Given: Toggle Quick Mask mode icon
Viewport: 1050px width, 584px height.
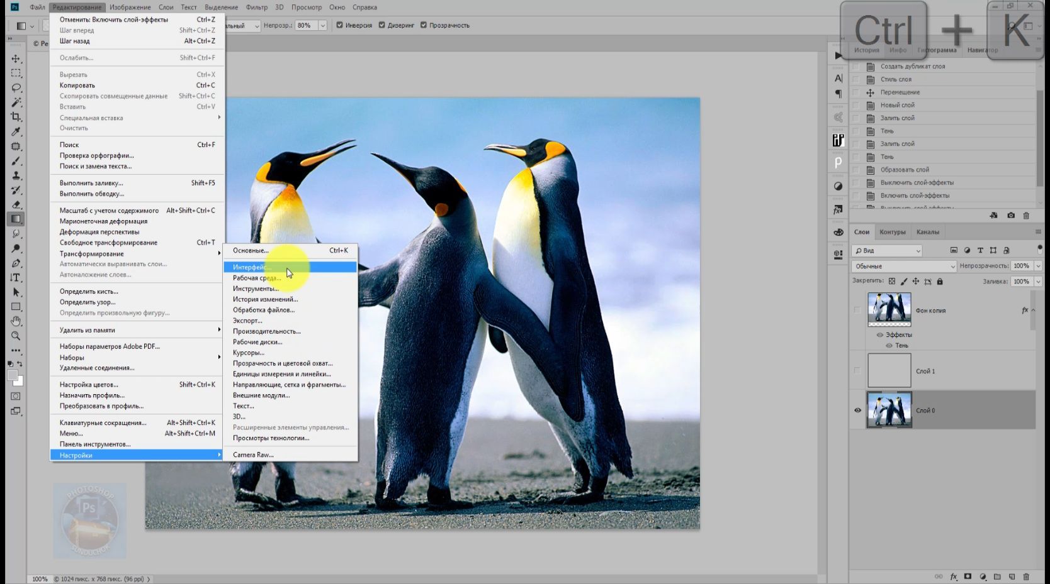Looking at the screenshot, I should [x=16, y=396].
